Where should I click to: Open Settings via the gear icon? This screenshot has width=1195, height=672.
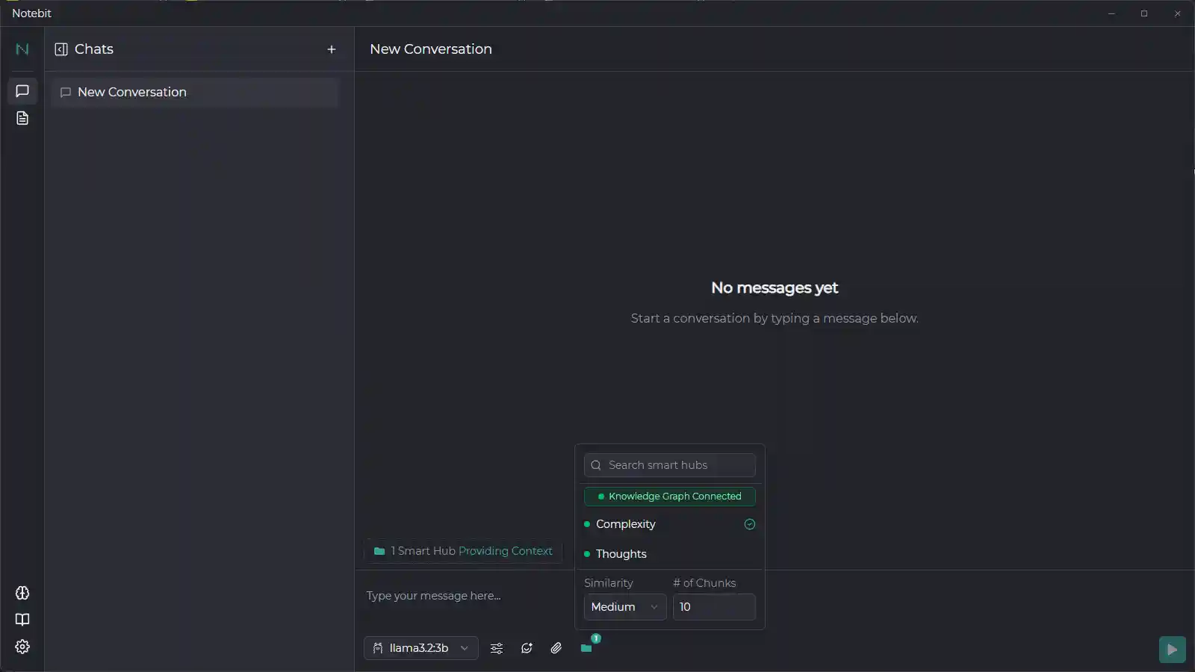pos(22,647)
